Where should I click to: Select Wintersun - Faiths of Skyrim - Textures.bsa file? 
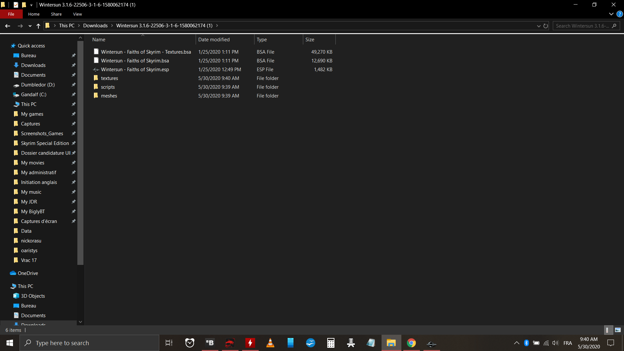pyautogui.click(x=146, y=52)
